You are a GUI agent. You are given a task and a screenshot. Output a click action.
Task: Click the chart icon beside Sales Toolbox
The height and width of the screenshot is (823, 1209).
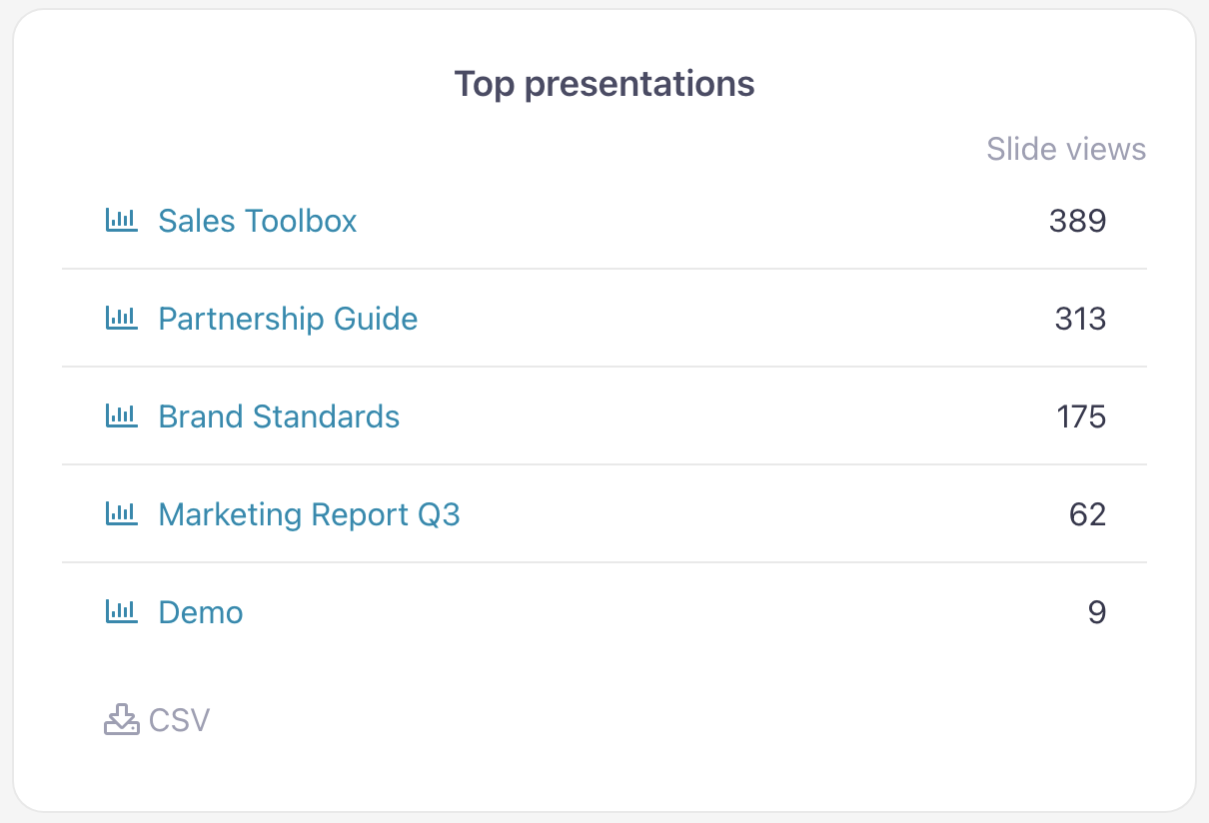121,221
